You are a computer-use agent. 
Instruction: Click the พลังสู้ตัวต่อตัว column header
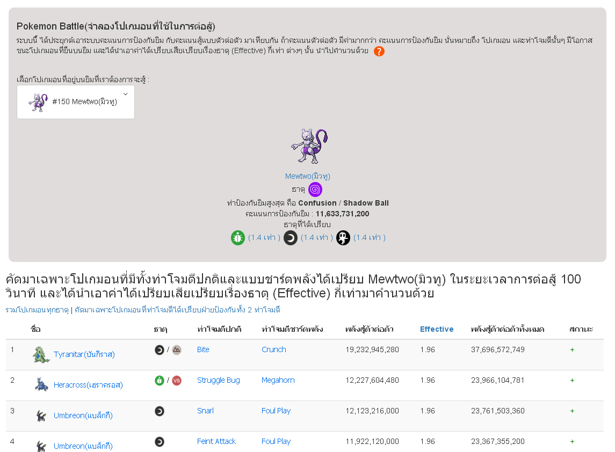(x=370, y=329)
